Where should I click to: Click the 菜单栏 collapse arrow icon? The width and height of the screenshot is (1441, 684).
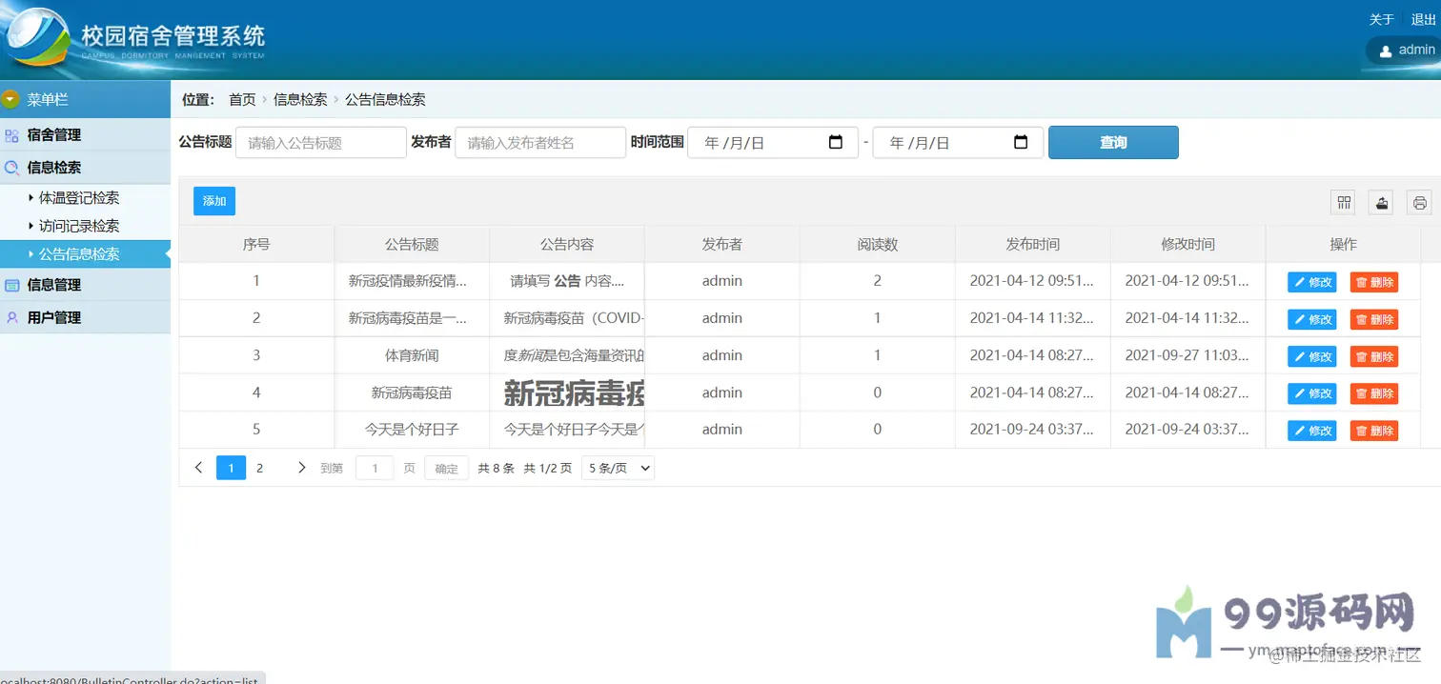10,99
